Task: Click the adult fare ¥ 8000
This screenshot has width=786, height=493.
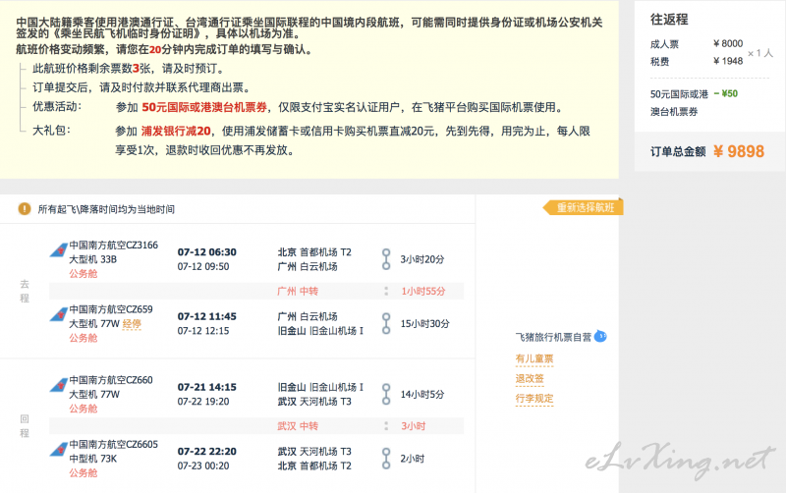Action: (x=728, y=43)
